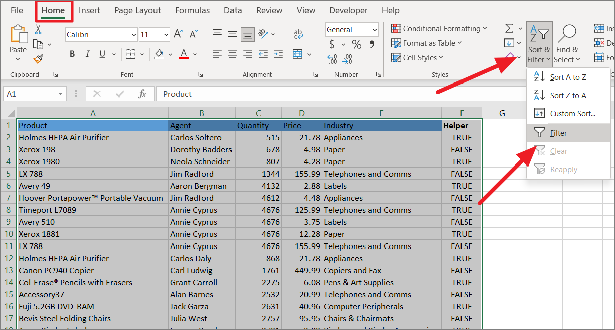Open Clipboard group dialog launcher
The image size is (615, 330).
pyautogui.click(x=55, y=74)
